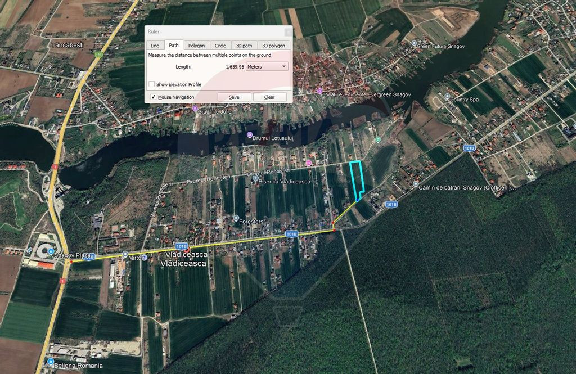Screen dimensions: 576x374
Task: Open the Meters unit dropdown
Action: point(267,66)
